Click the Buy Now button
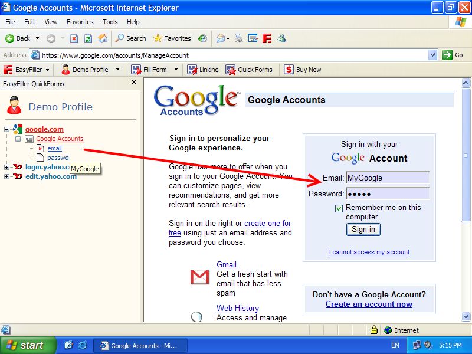The image size is (472, 354). click(x=303, y=70)
